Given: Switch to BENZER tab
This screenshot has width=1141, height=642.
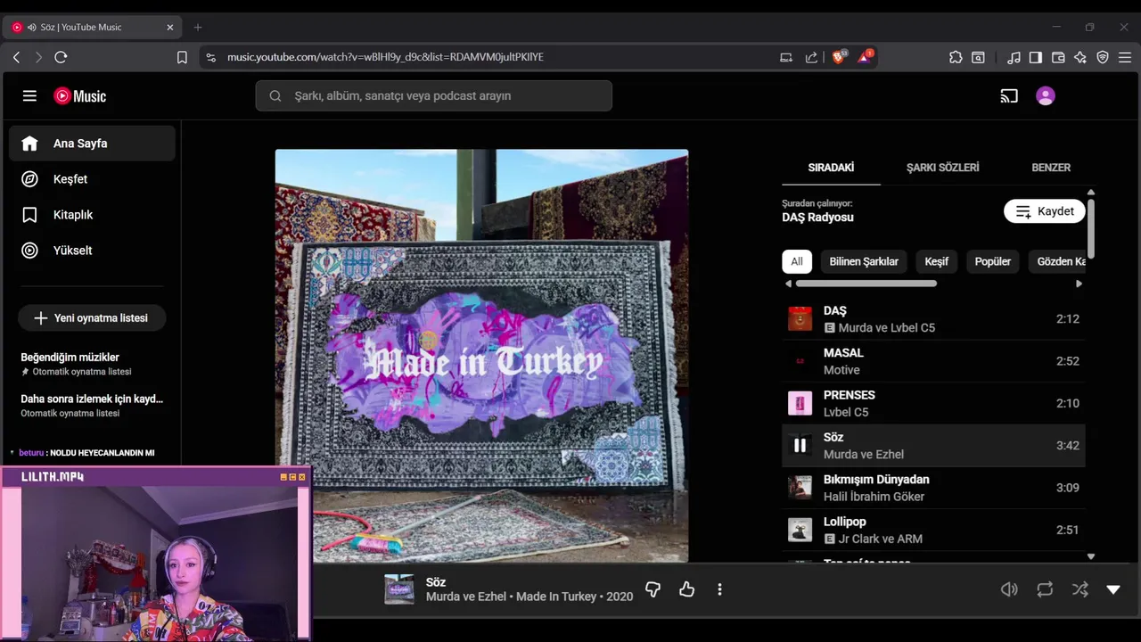Looking at the screenshot, I should click(1051, 167).
